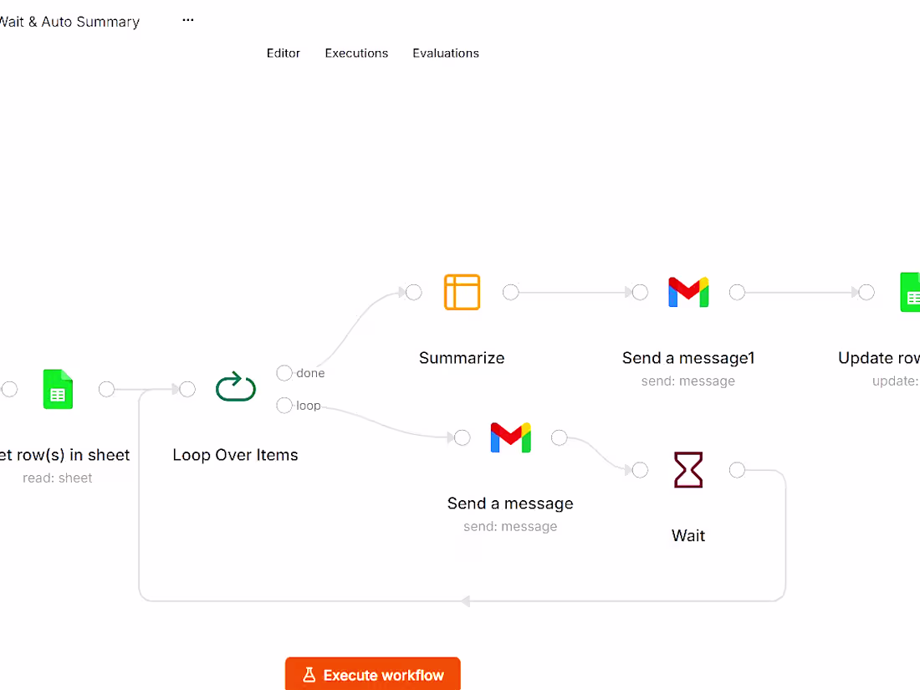Click the Summarize node input connector
The image size is (920, 690).
point(414,292)
